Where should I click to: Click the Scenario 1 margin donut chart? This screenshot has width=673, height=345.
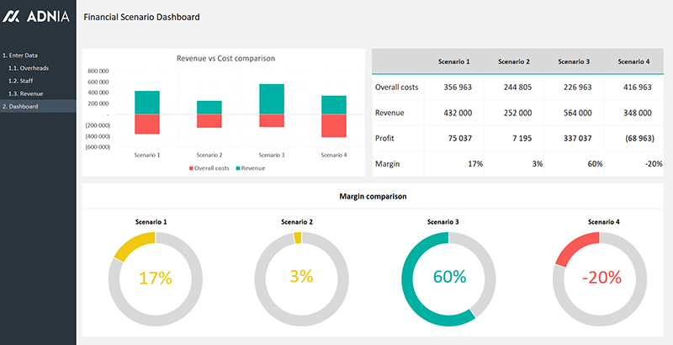(x=155, y=277)
